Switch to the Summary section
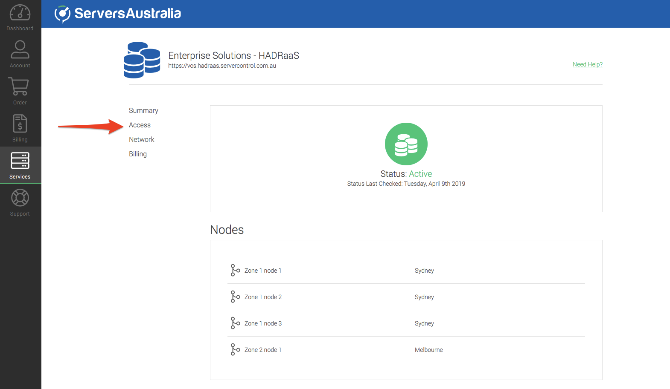 click(x=143, y=110)
